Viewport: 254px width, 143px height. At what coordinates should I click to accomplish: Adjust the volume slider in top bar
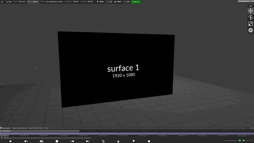click(119, 2)
